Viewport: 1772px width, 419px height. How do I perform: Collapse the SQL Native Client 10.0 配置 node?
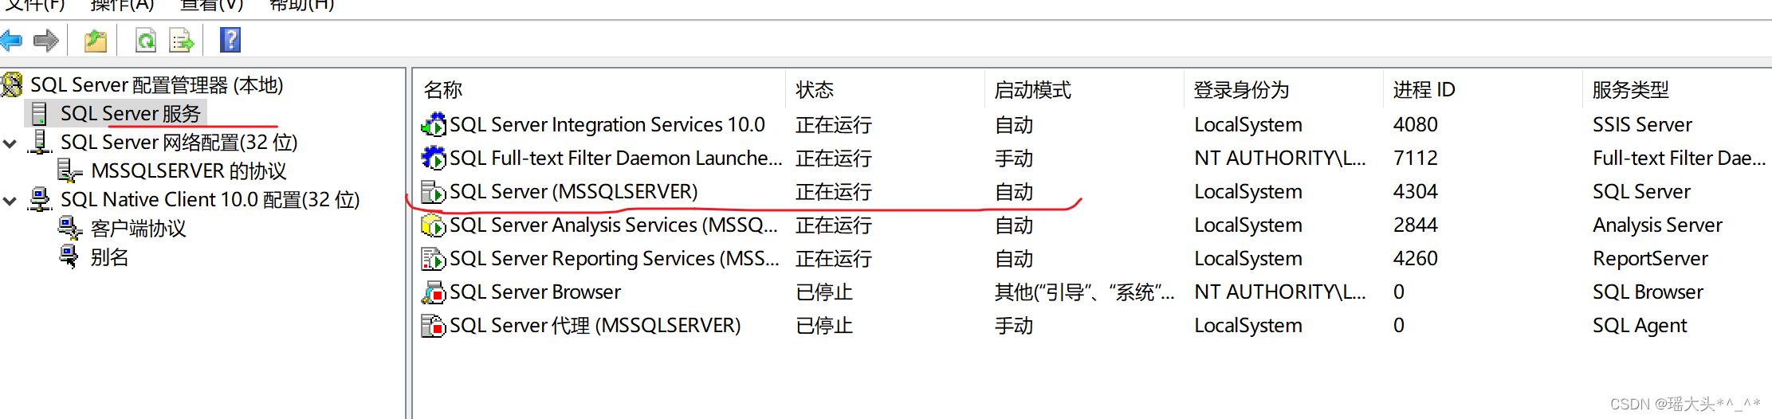[x=10, y=201]
